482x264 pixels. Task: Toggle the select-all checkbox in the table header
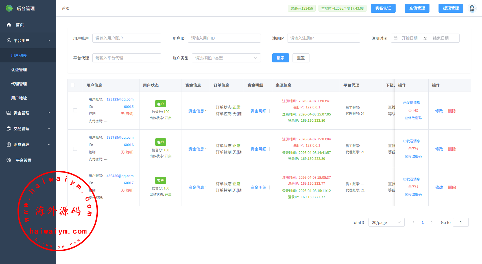tap(73, 85)
